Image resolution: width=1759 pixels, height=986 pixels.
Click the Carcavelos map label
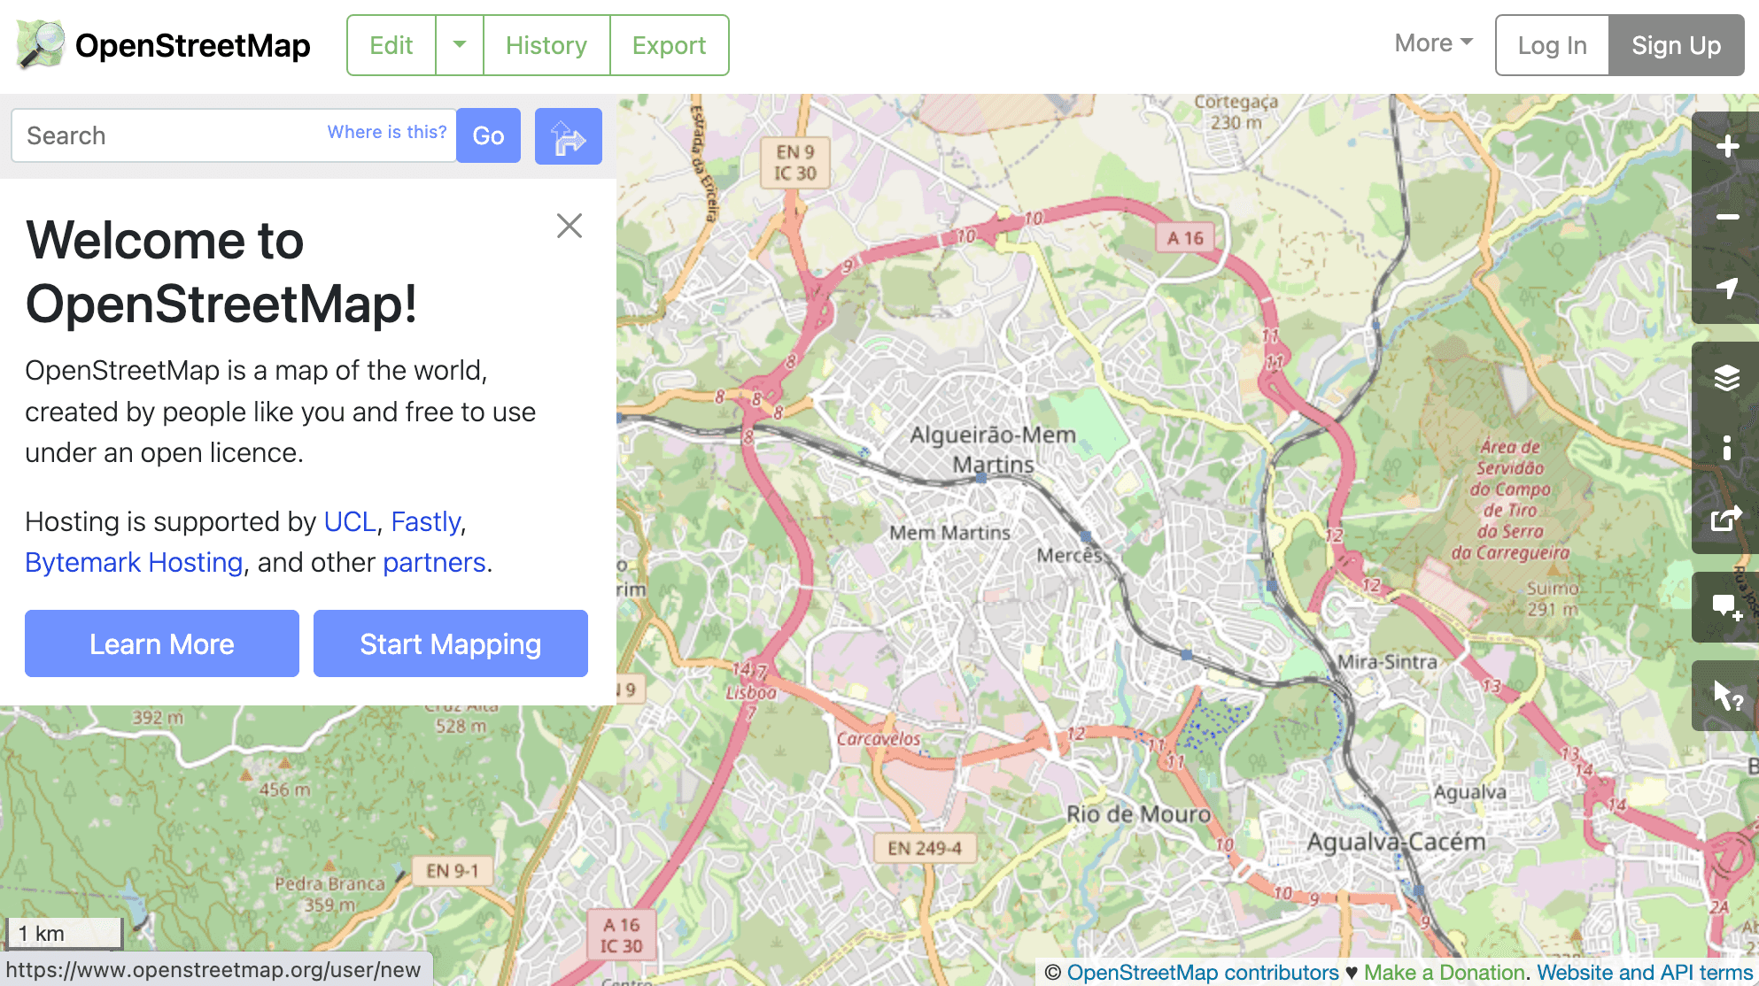tap(879, 738)
